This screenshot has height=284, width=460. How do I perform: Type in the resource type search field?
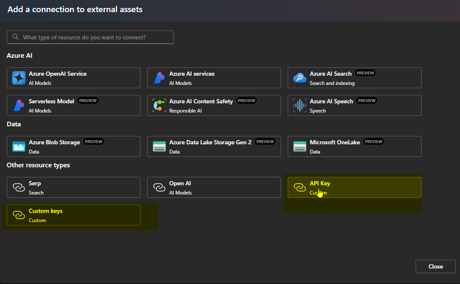pos(96,37)
